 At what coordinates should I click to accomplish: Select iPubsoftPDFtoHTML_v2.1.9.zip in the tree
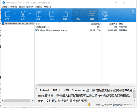point(18,23)
